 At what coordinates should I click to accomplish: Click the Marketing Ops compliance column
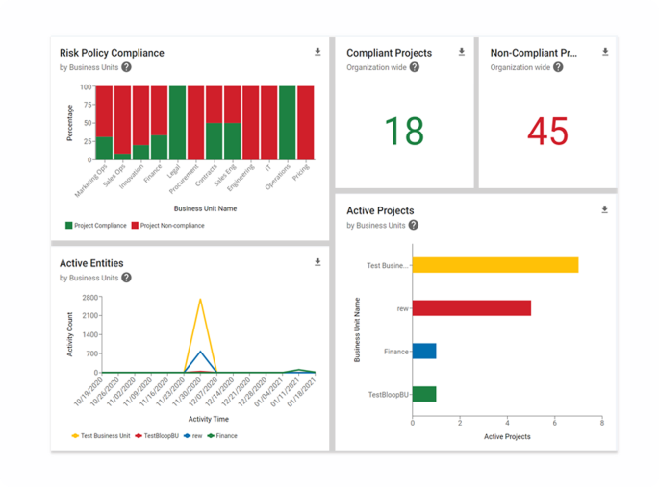point(104,148)
